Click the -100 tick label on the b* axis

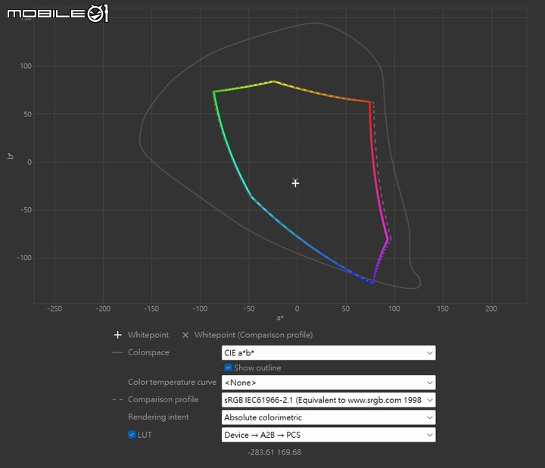(24, 258)
